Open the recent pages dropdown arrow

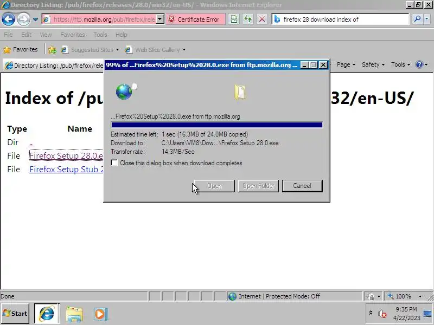tap(35, 19)
